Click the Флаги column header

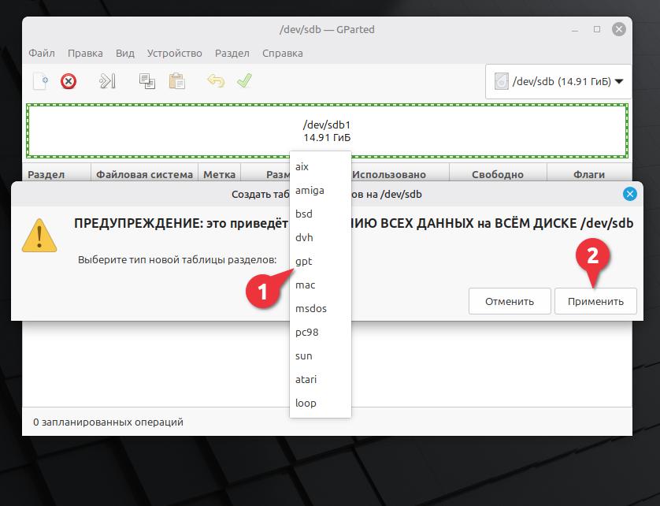(589, 174)
